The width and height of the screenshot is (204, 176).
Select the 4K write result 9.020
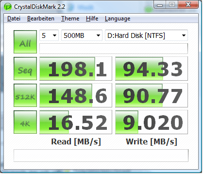(152, 122)
